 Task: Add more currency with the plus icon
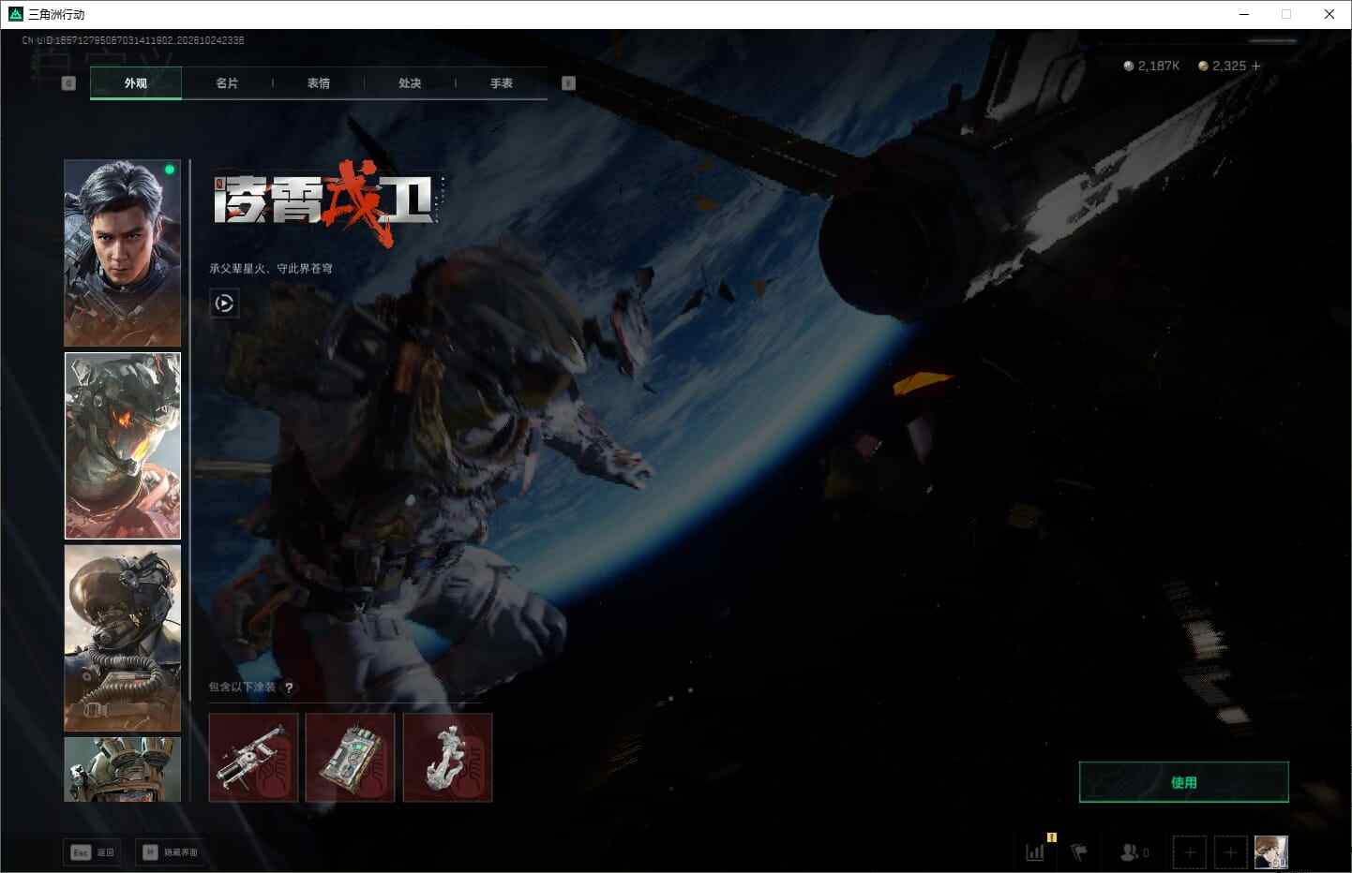(1256, 66)
